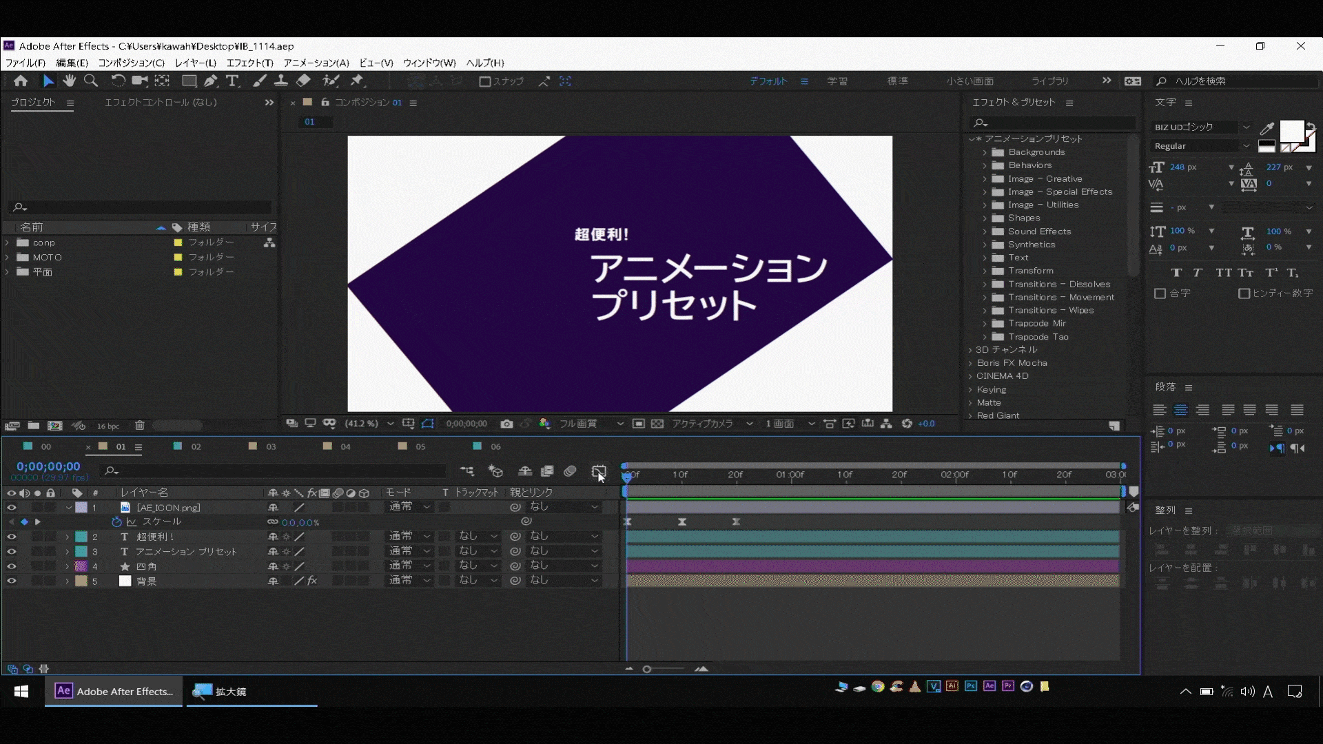
Task: Click the After Effects icon on the taskbar
Action: click(63, 691)
